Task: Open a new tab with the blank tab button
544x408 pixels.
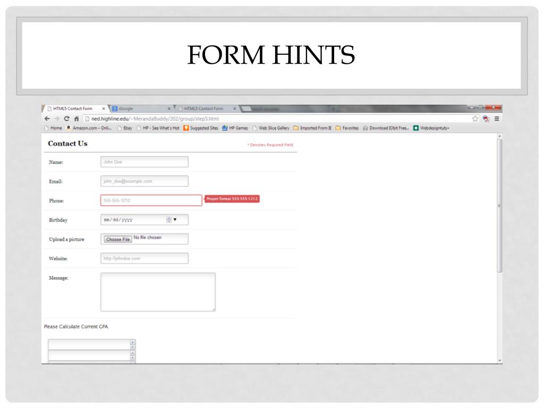Action: 245,109
